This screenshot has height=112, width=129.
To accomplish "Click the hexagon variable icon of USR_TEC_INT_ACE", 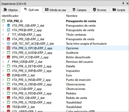I will [8, 43].
